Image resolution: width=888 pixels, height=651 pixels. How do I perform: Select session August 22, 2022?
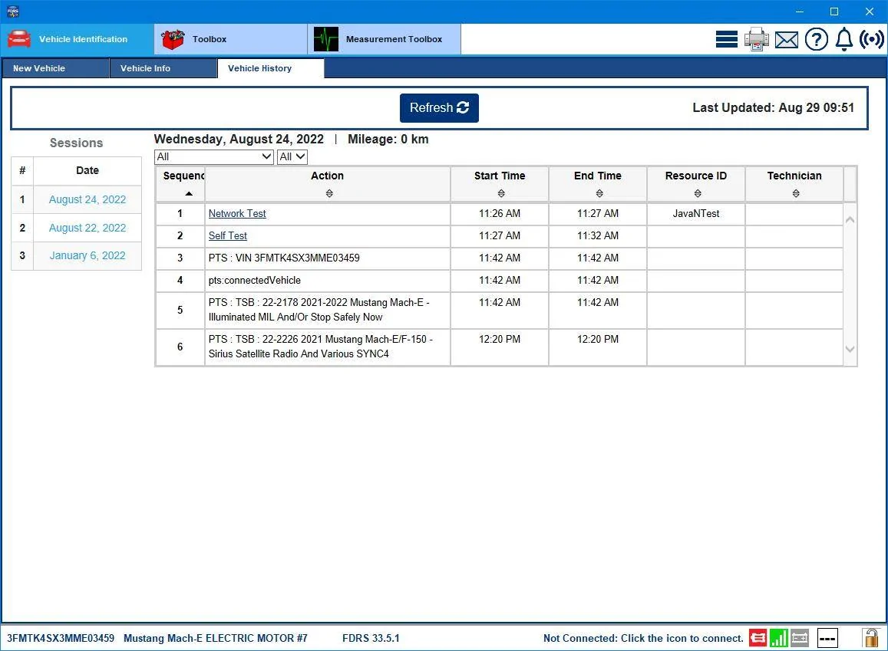(x=87, y=228)
